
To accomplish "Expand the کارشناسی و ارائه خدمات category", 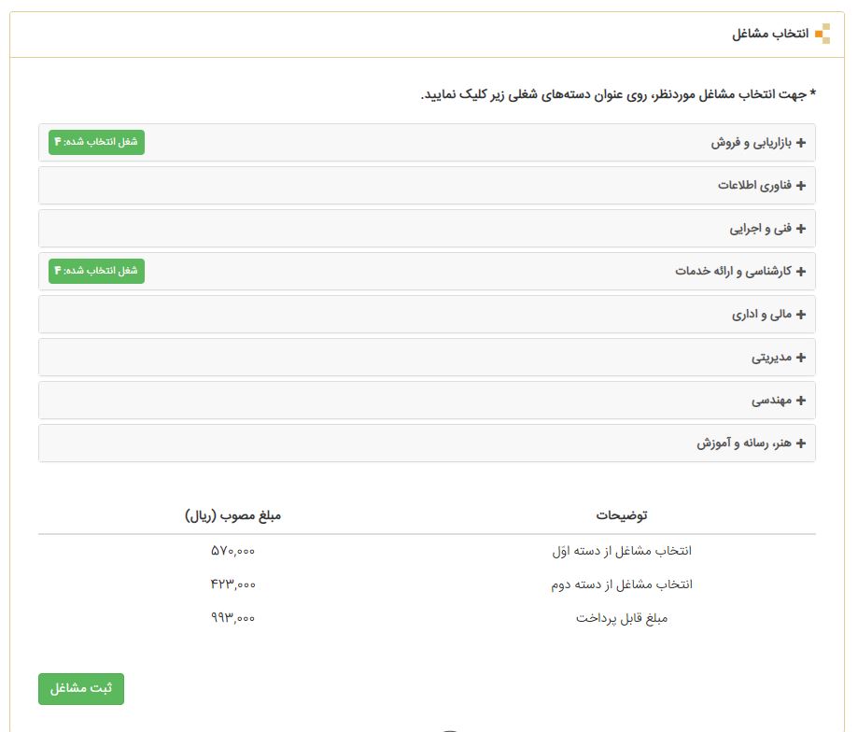I will [x=427, y=272].
